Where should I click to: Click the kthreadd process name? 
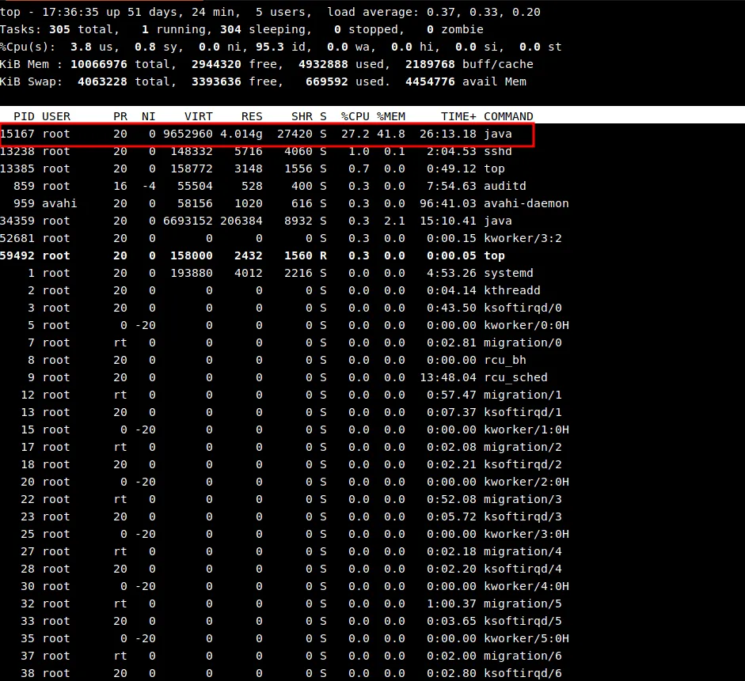[x=511, y=290]
